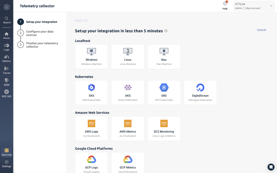Click the Cancel link
277x173 pixels.
[x=261, y=30]
